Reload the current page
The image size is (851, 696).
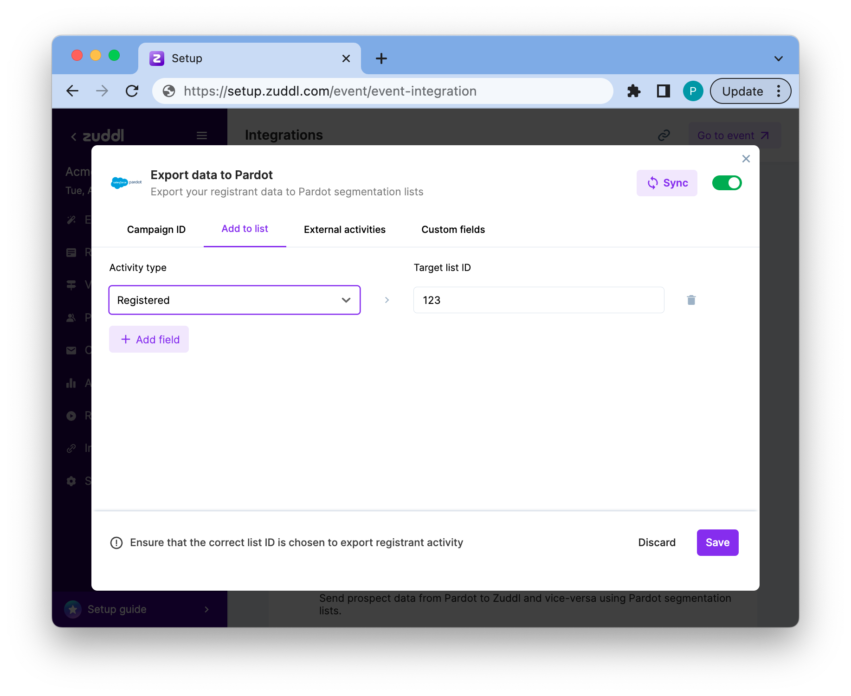132,91
